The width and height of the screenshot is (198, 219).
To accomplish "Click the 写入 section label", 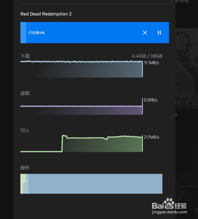I will pos(25,130).
